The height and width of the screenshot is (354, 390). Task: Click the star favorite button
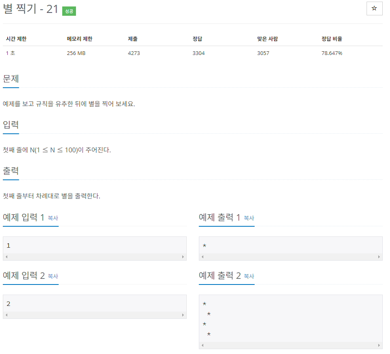click(x=374, y=8)
